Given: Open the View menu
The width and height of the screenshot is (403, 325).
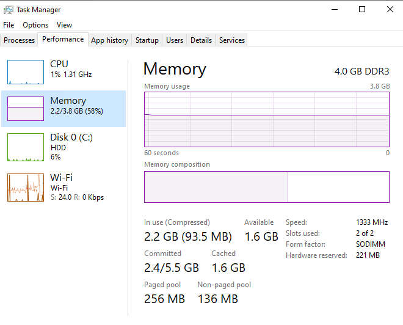Looking at the screenshot, I should coord(64,25).
